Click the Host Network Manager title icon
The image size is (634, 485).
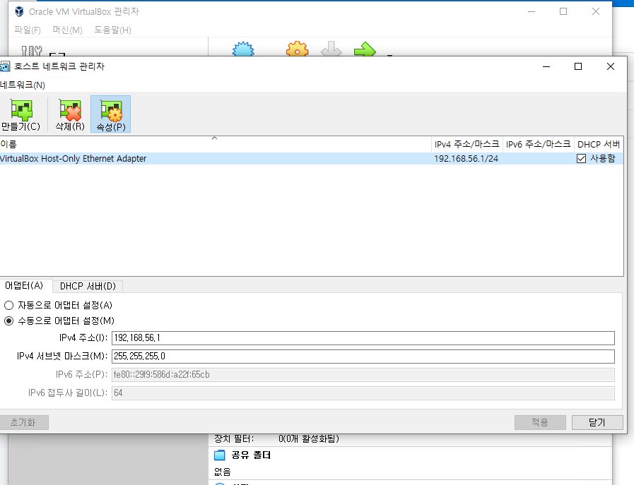click(4, 66)
